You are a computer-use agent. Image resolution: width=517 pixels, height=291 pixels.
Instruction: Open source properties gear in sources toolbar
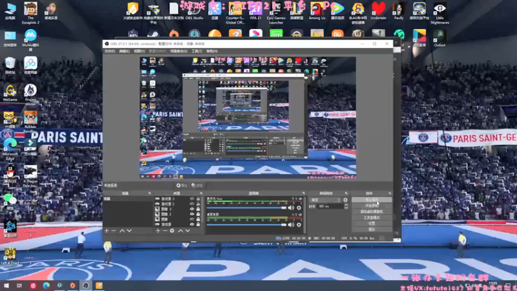(172, 231)
